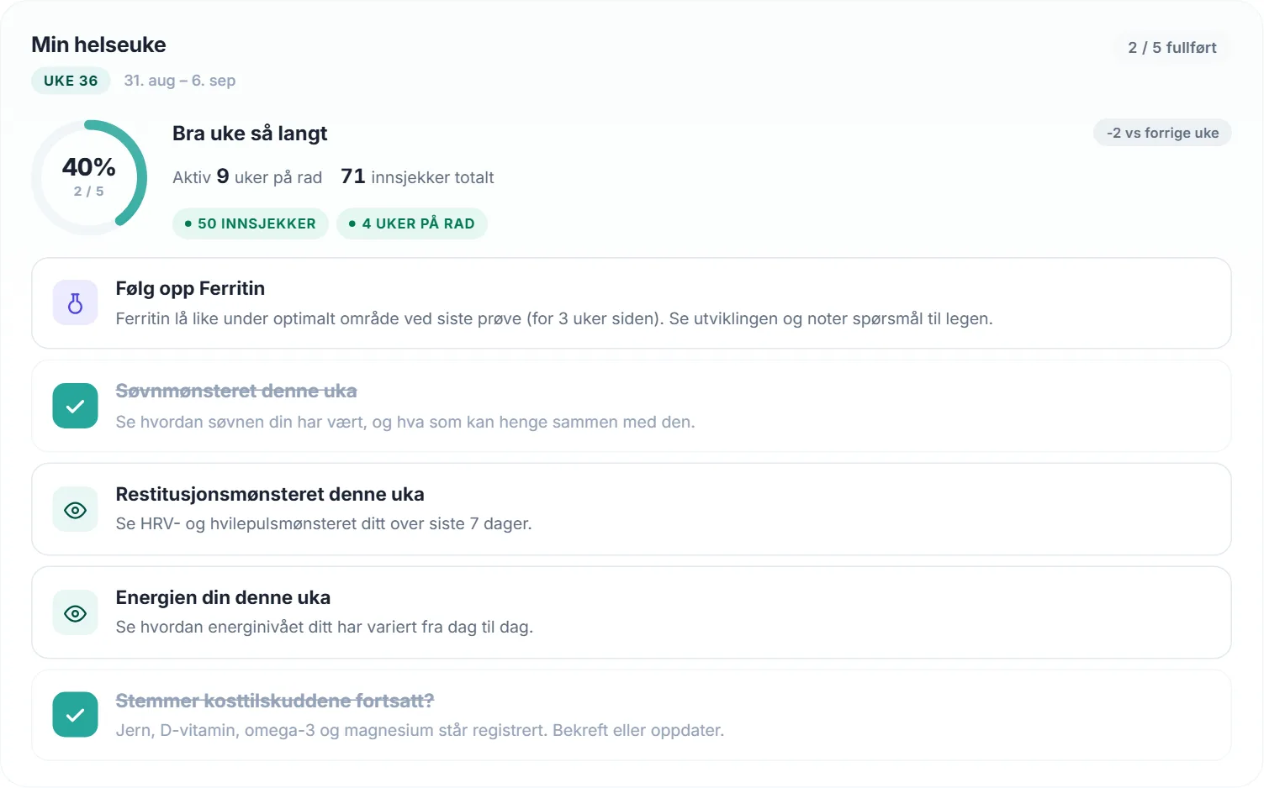Image resolution: width=1264 pixels, height=788 pixels.
Task: Click the eye icon beside Energien din
Action: (75, 613)
